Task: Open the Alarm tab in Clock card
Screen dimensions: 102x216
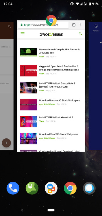Action: (96, 28)
